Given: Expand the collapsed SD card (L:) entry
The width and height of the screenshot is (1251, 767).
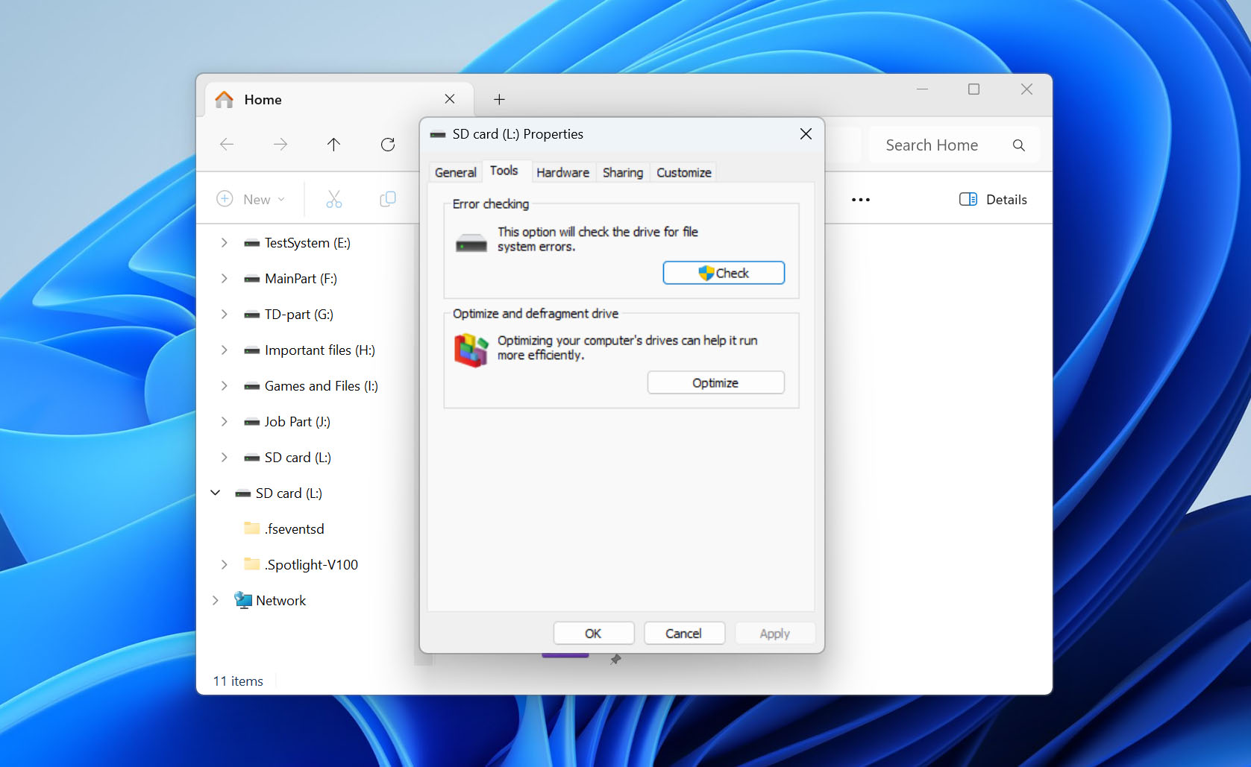Looking at the screenshot, I should click(224, 458).
